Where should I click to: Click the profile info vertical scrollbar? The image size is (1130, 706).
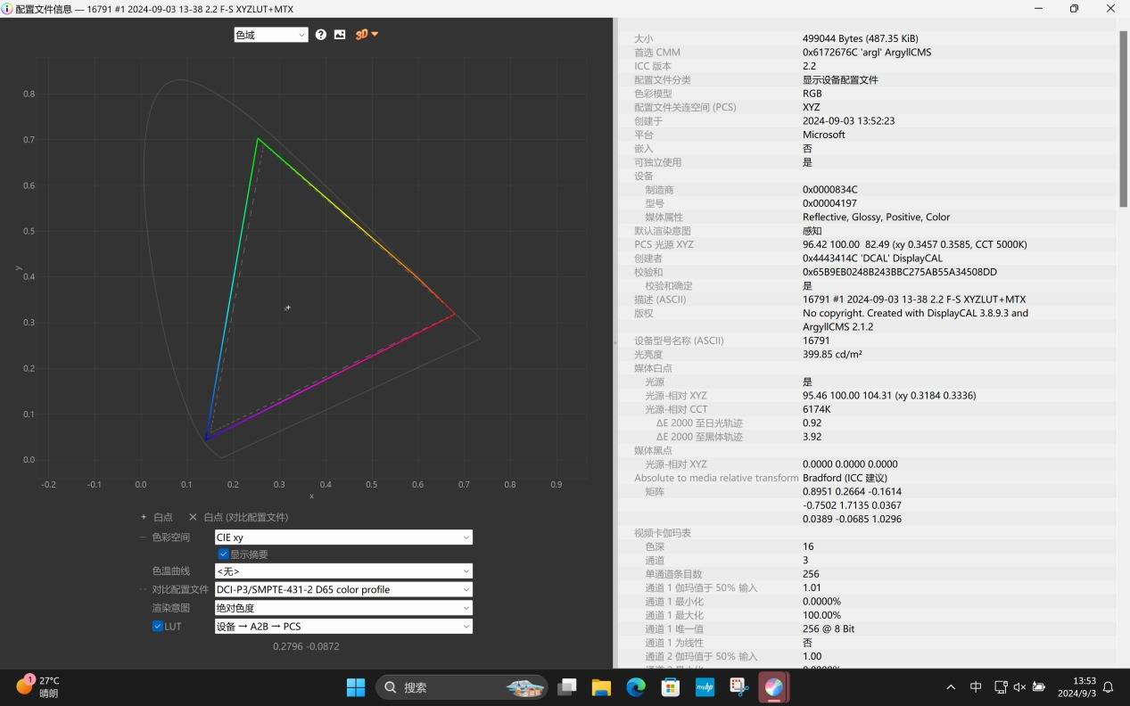1123,116
